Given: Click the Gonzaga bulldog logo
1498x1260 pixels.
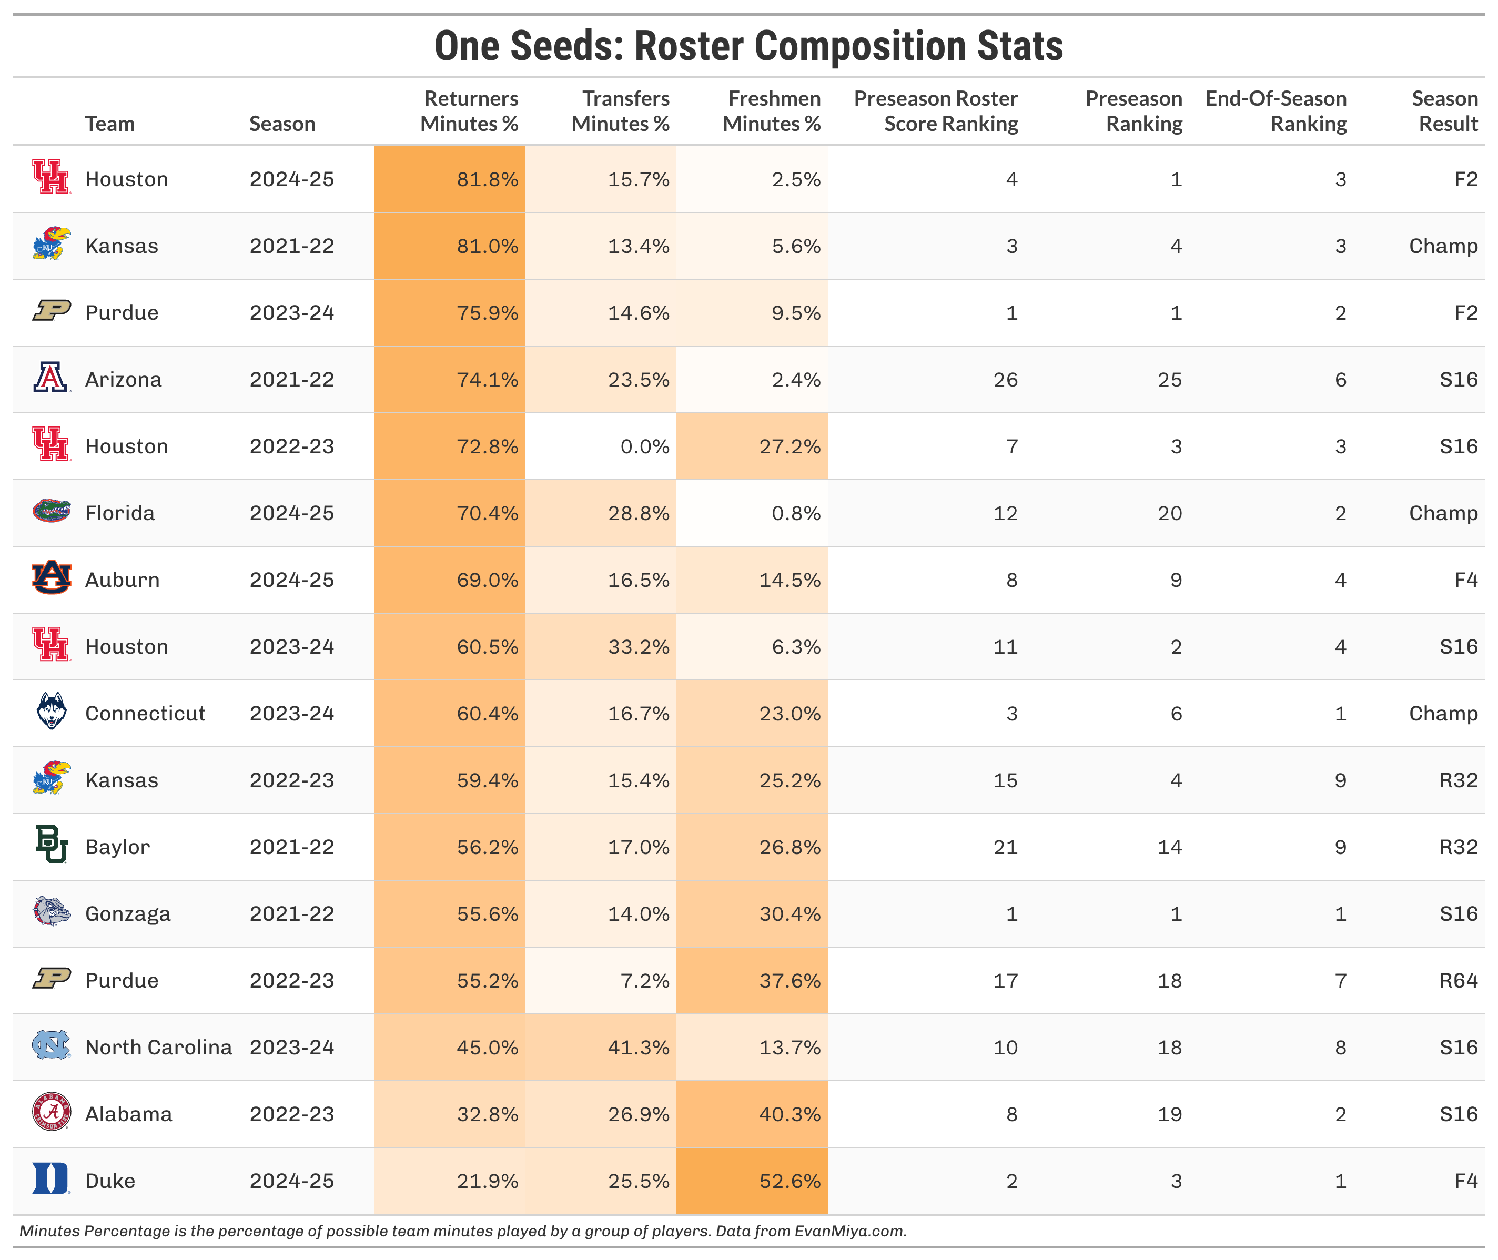Looking at the screenshot, I should pyautogui.click(x=52, y=911).
